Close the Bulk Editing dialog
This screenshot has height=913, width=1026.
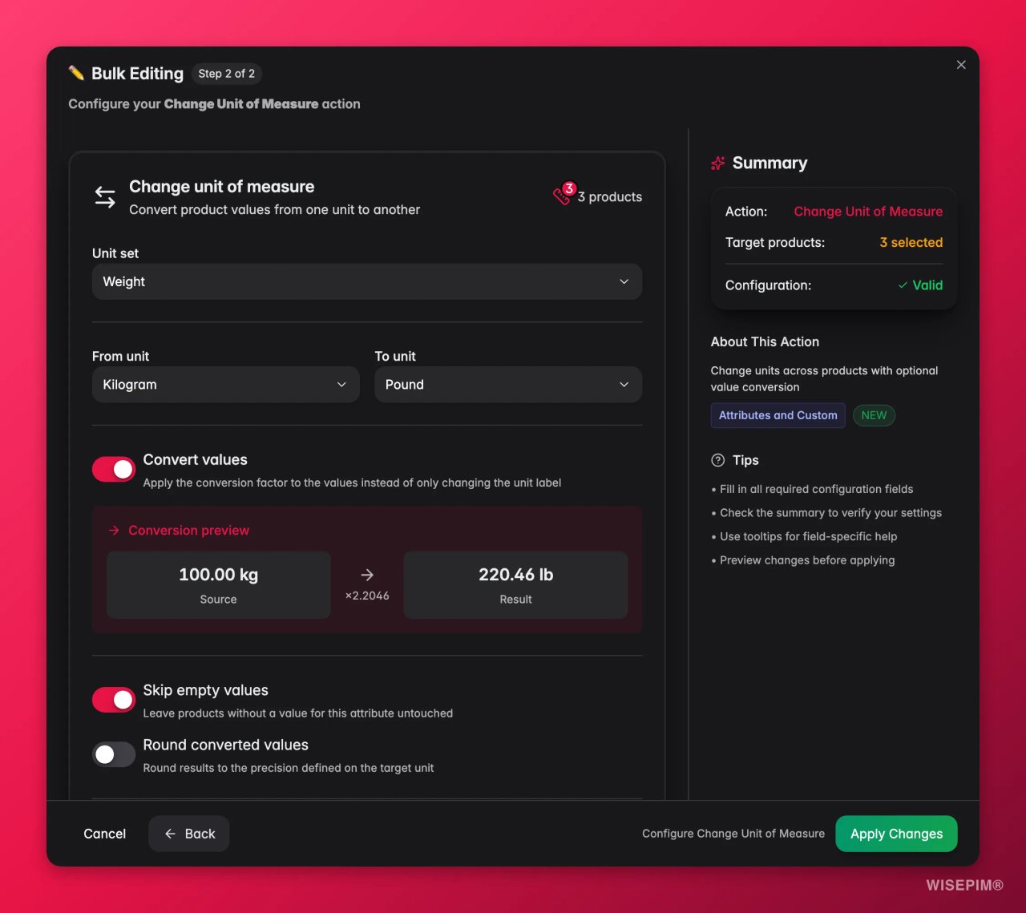(x=961, y=65)
